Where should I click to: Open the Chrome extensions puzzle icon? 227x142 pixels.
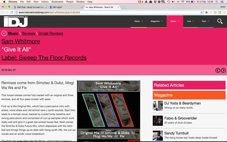[206, 12]
